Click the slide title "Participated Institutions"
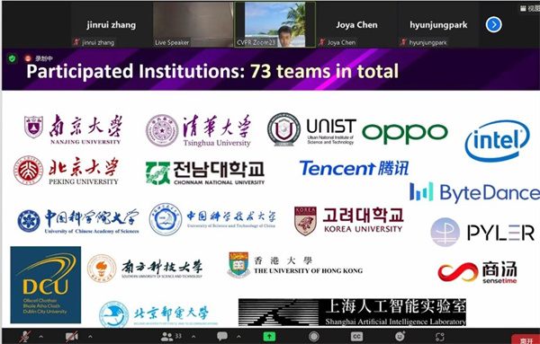Screen dimensions: 540x344 pos(136,72)
